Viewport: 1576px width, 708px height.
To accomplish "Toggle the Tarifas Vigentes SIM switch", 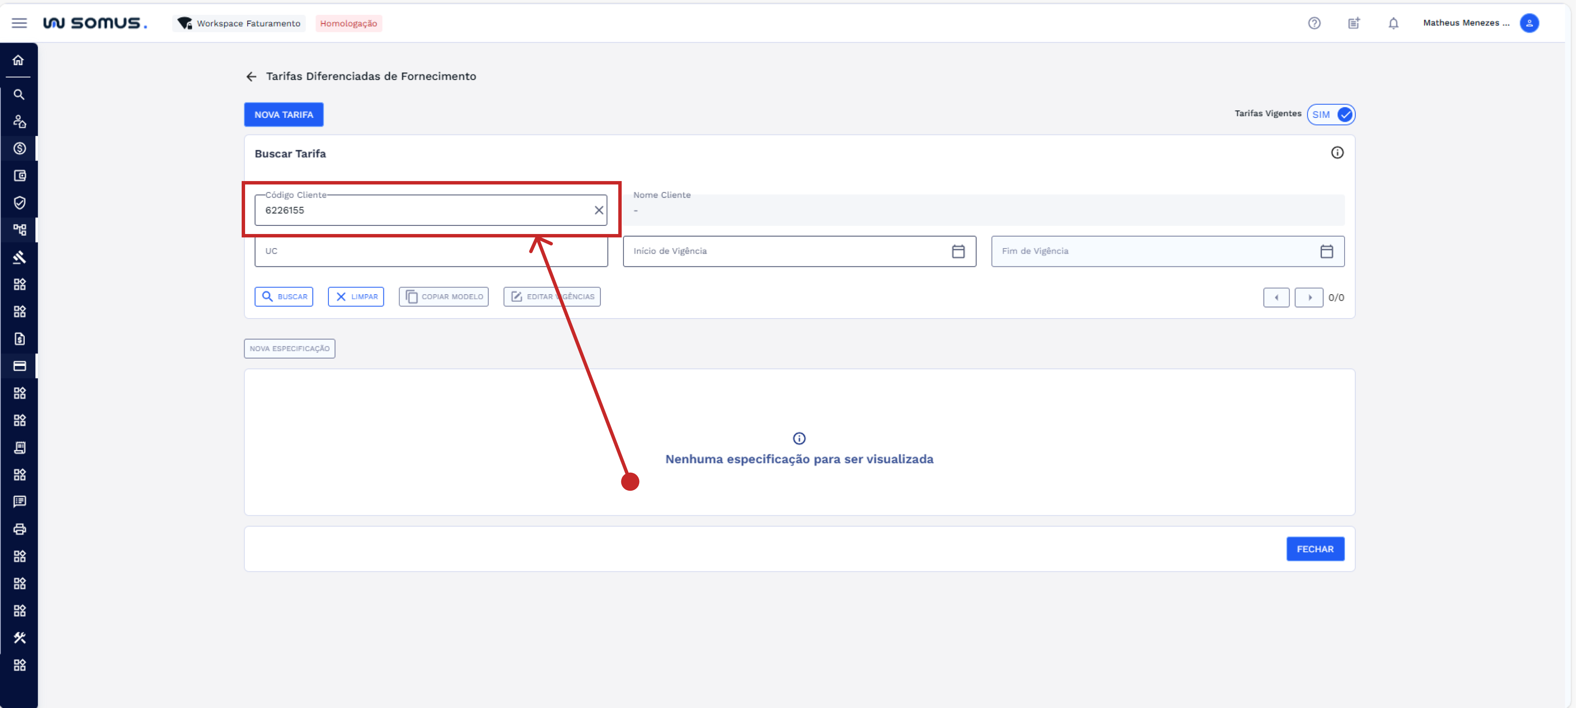I will (1330, 114).
